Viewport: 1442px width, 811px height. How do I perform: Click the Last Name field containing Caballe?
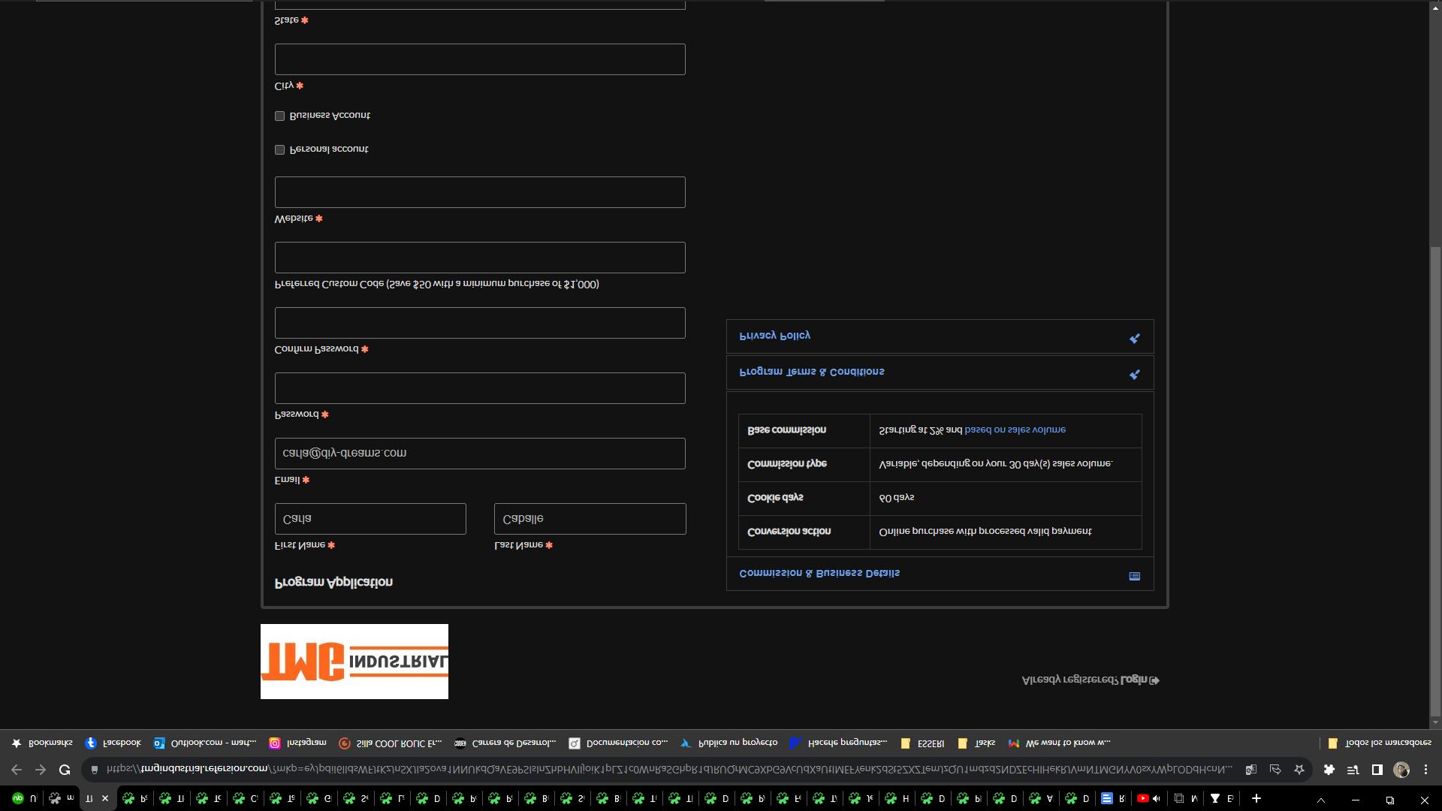pos(590,519)
